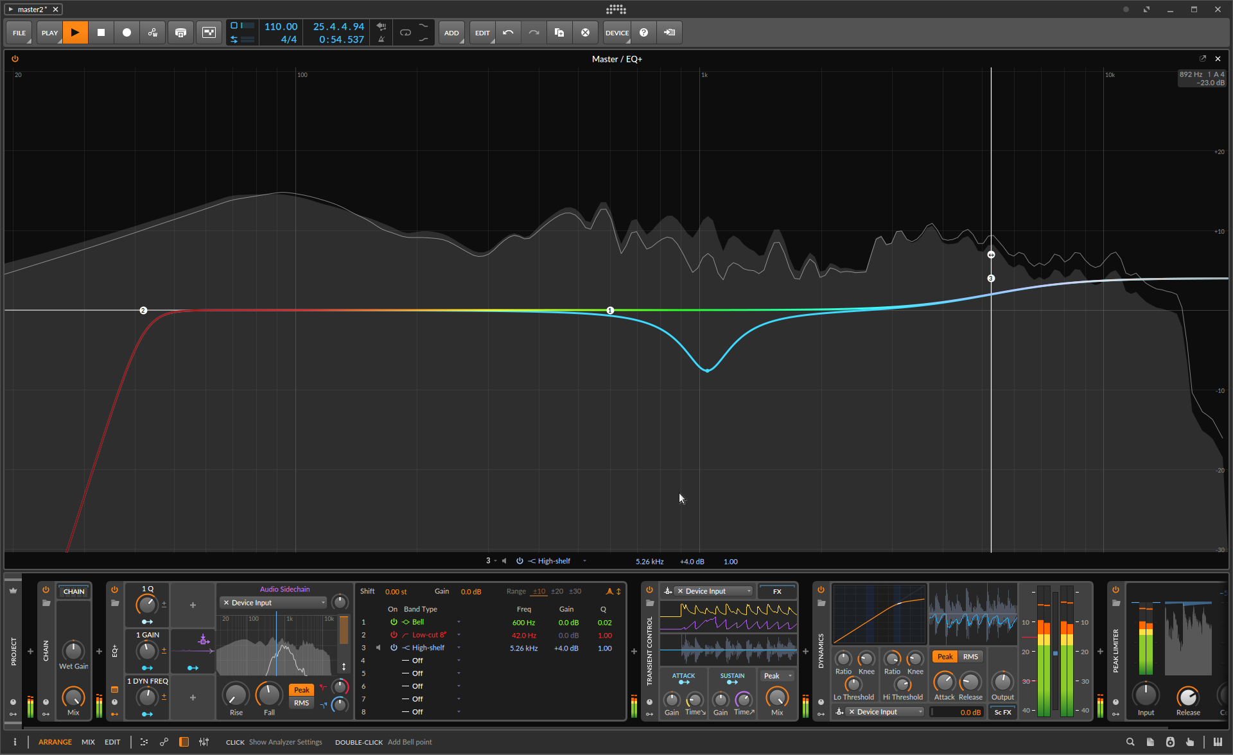Expand band 4 type dropdown arrow
Image resolution: width=1233 pixels, height=755 pixels.
459,661
